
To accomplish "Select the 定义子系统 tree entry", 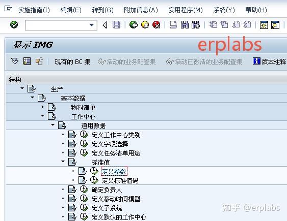I will click(107, 208).
